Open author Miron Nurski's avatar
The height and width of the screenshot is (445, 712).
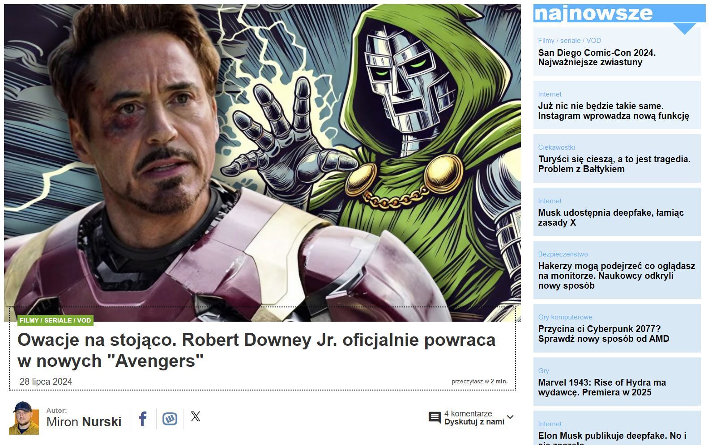click(24, 418)
